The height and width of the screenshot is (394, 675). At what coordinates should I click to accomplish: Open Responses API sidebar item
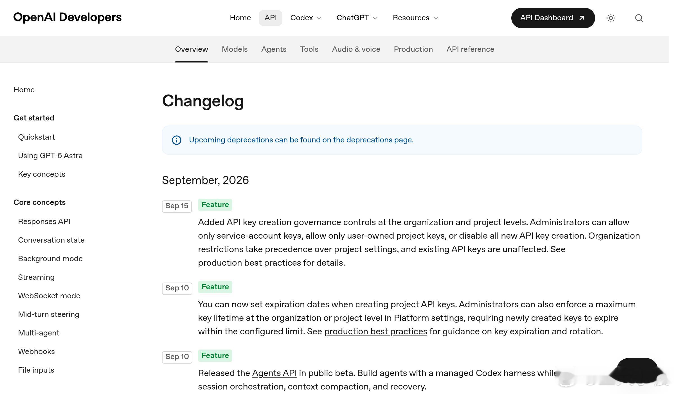[44, 221]
